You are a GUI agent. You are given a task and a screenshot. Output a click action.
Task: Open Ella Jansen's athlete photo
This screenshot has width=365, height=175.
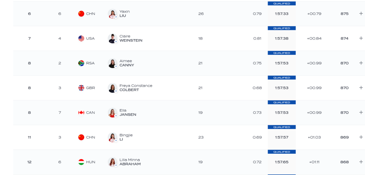113,113
